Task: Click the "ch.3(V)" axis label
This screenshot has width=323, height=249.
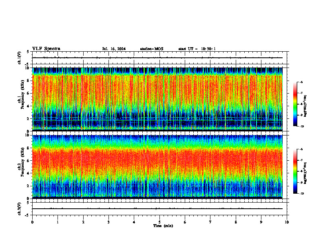Action: click(19, 209)
